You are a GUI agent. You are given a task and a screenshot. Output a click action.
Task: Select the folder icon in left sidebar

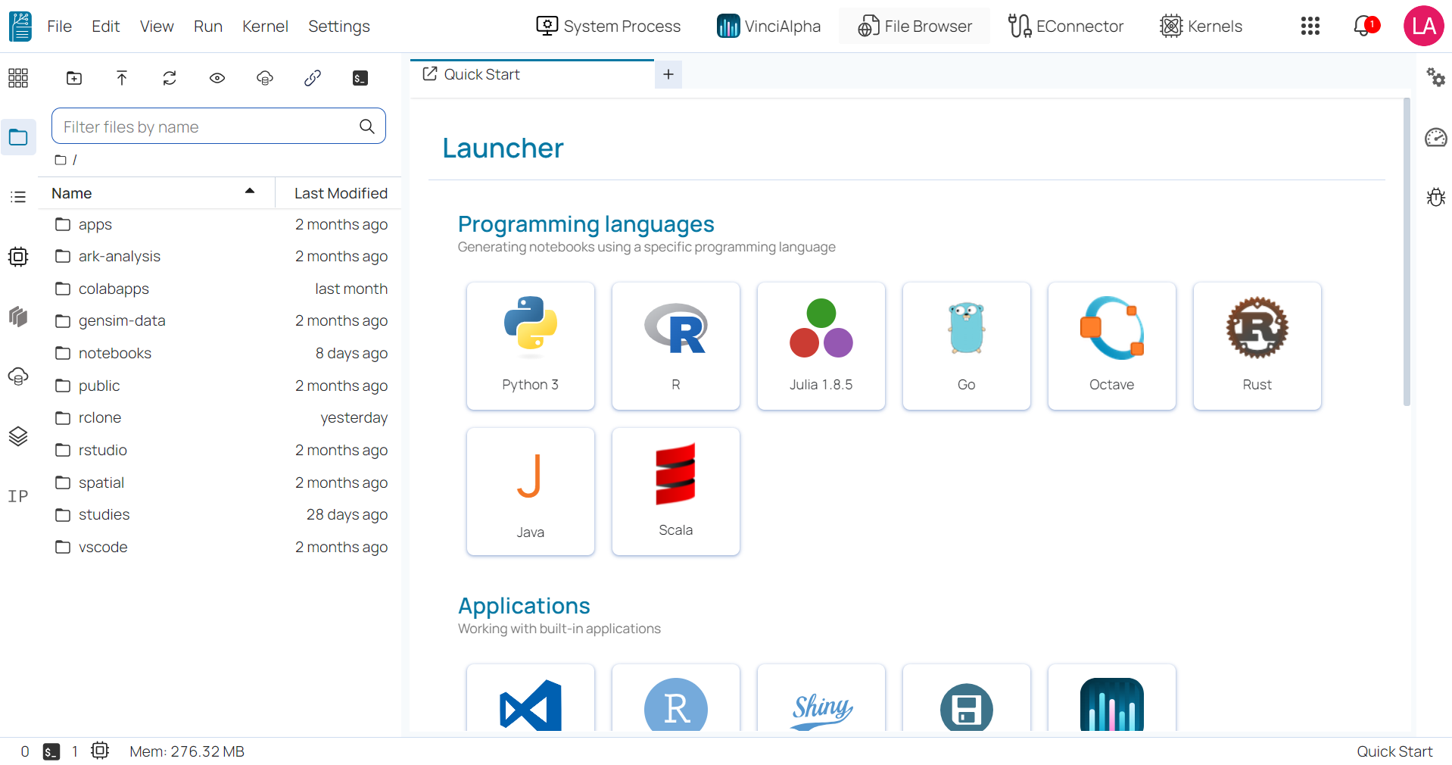[18, 137]
